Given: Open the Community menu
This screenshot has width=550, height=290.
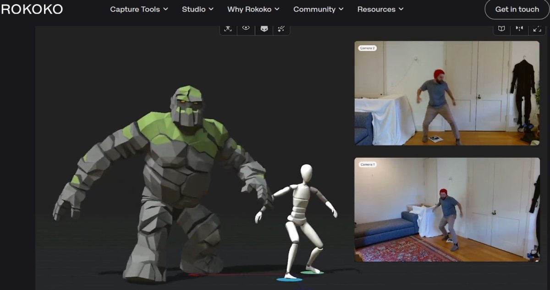Looking at the screenshot, I should [319, 9].
